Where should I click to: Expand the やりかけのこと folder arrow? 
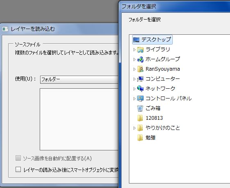[134, 128]
